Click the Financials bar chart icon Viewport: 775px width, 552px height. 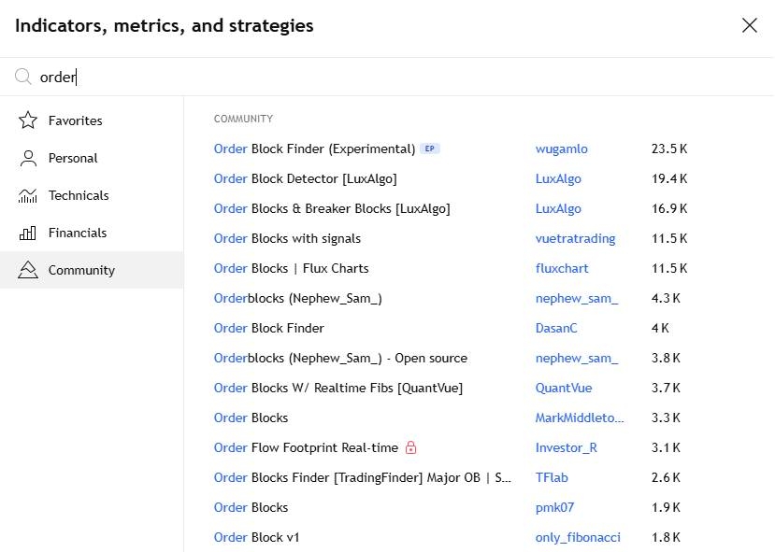click(x=28, y=233)
